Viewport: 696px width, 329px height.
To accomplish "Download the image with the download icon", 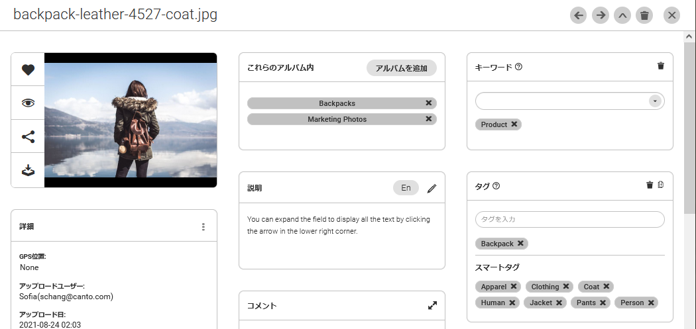I will point(28,170).
